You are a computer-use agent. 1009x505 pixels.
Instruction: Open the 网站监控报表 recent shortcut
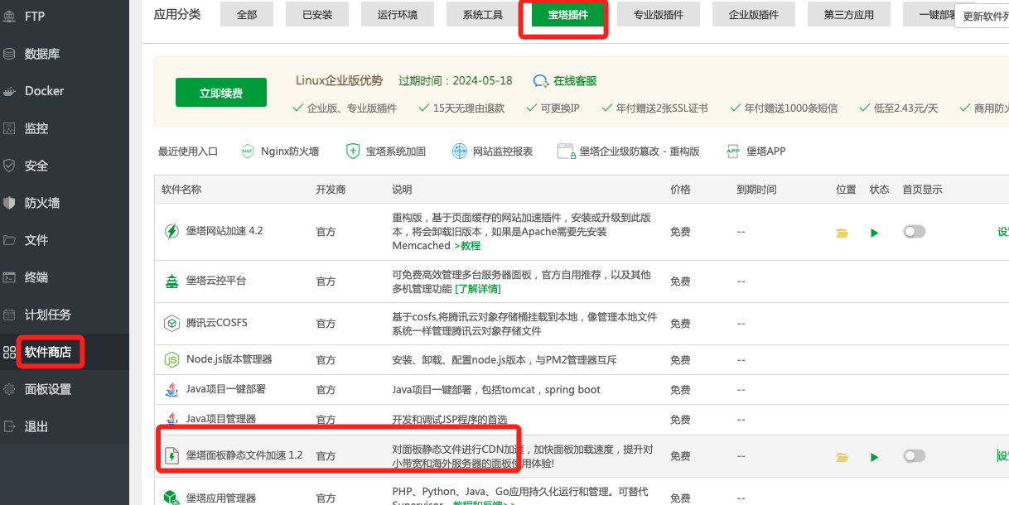492,151
